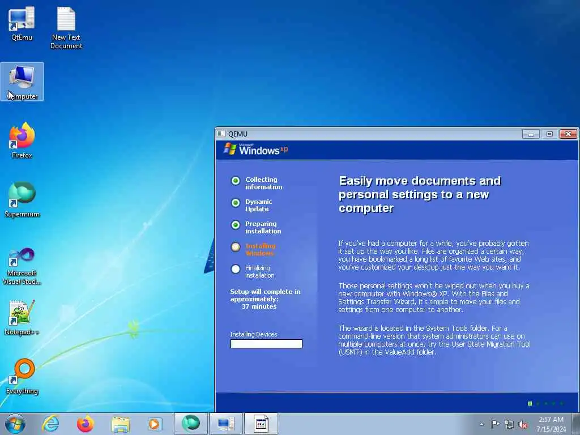The image size is (580, 435).
Task: Open the network tray icon
Action: pyautogui.click(x=509, y=424)
